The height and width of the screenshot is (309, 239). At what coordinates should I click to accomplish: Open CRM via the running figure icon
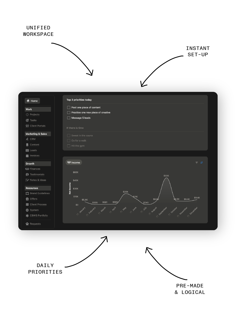click(27, 139)
